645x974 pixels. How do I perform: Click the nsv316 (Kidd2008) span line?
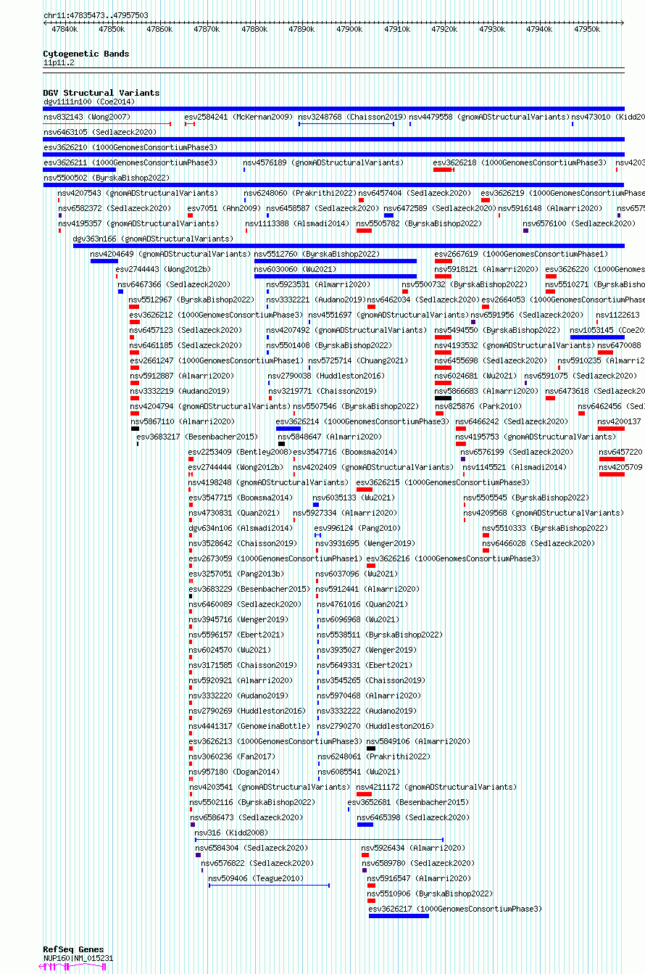319,839
